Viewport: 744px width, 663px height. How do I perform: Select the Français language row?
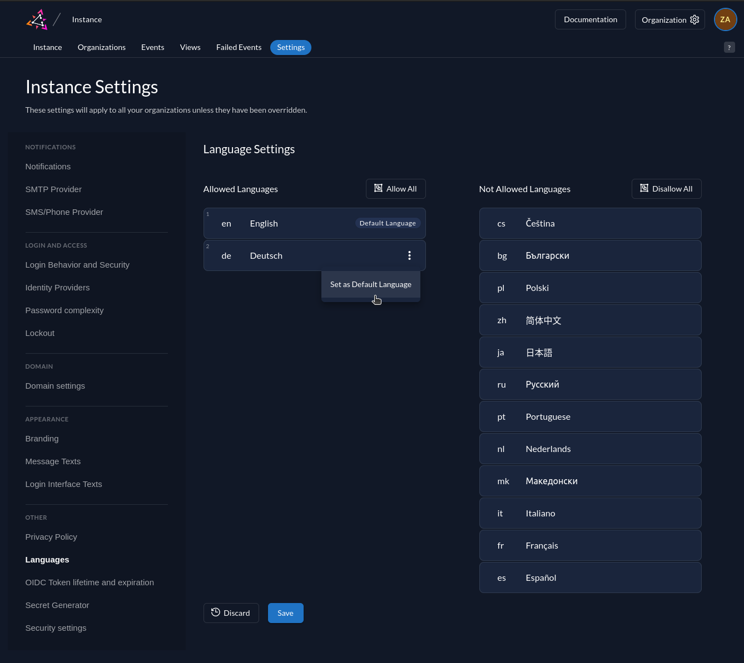590,545
